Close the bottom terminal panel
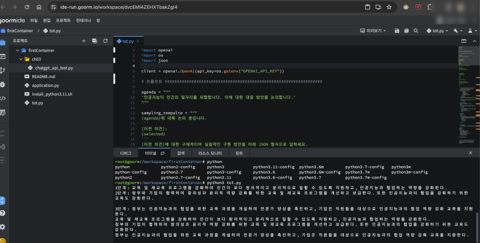Screen dimensions: 480x243 [471, 153]
